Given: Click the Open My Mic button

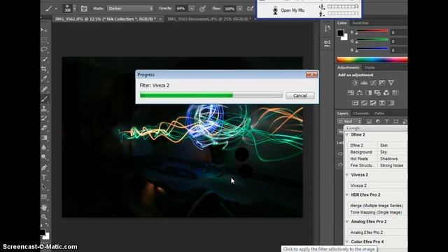Looking at the screenshot, I should tap(288, 10).
